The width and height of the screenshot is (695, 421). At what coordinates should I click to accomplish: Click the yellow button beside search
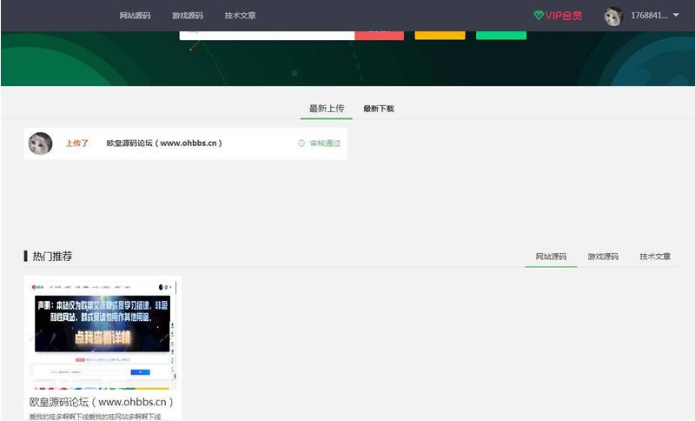coord(440,35)
